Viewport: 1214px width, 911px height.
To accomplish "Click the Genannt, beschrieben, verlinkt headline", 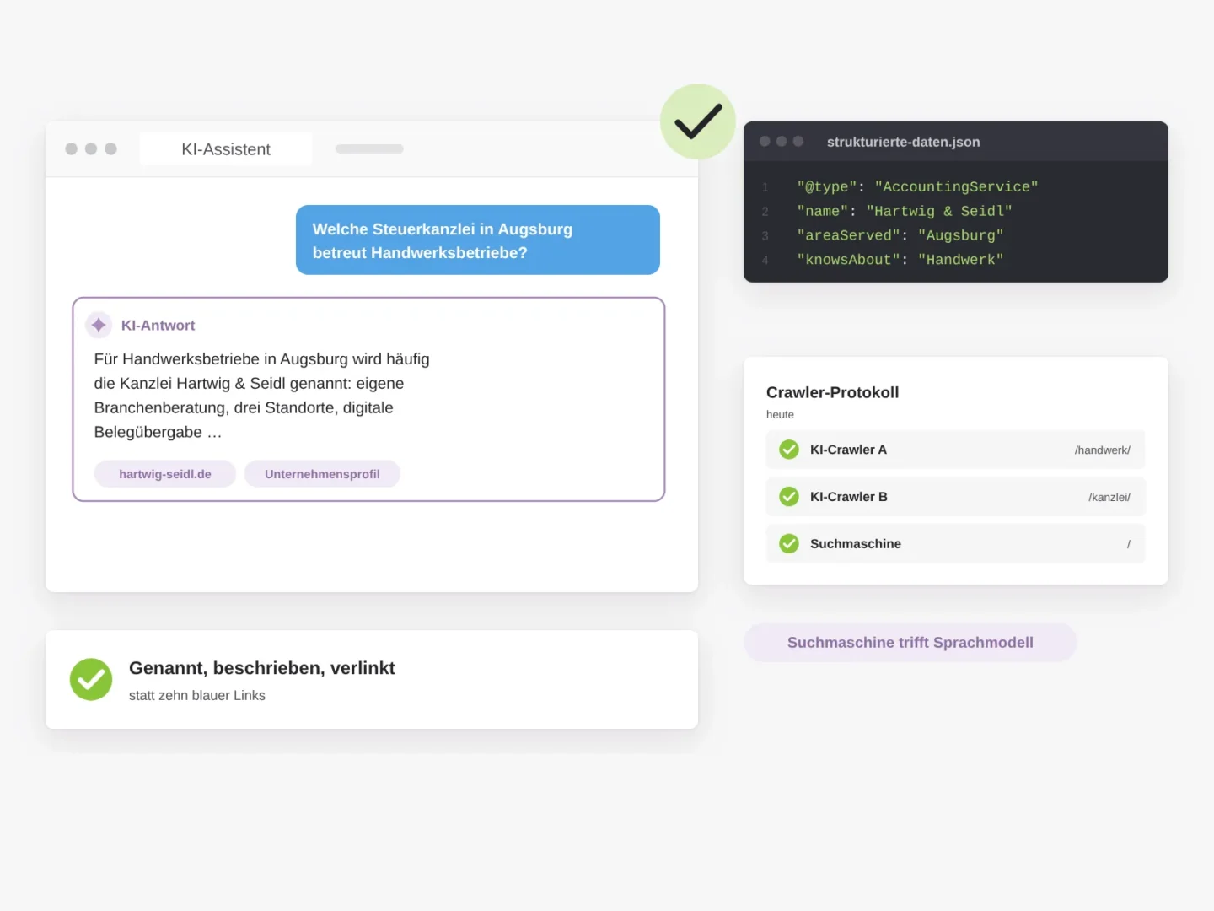I will [261, 668].
